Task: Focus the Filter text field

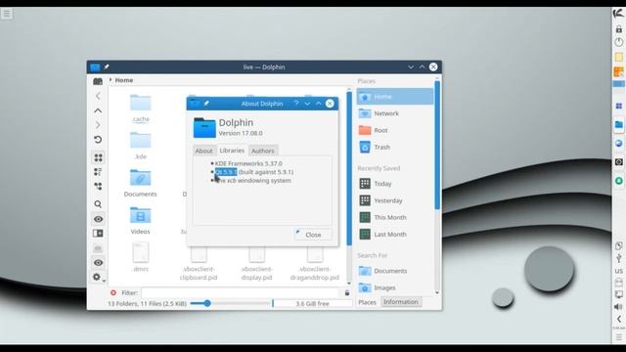Action: click(x=240, y=292)
